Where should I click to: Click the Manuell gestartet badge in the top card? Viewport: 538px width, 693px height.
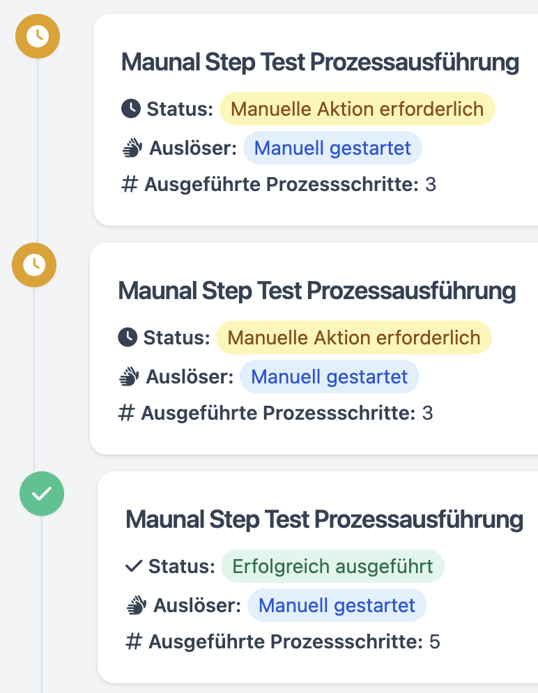point(332,148)
